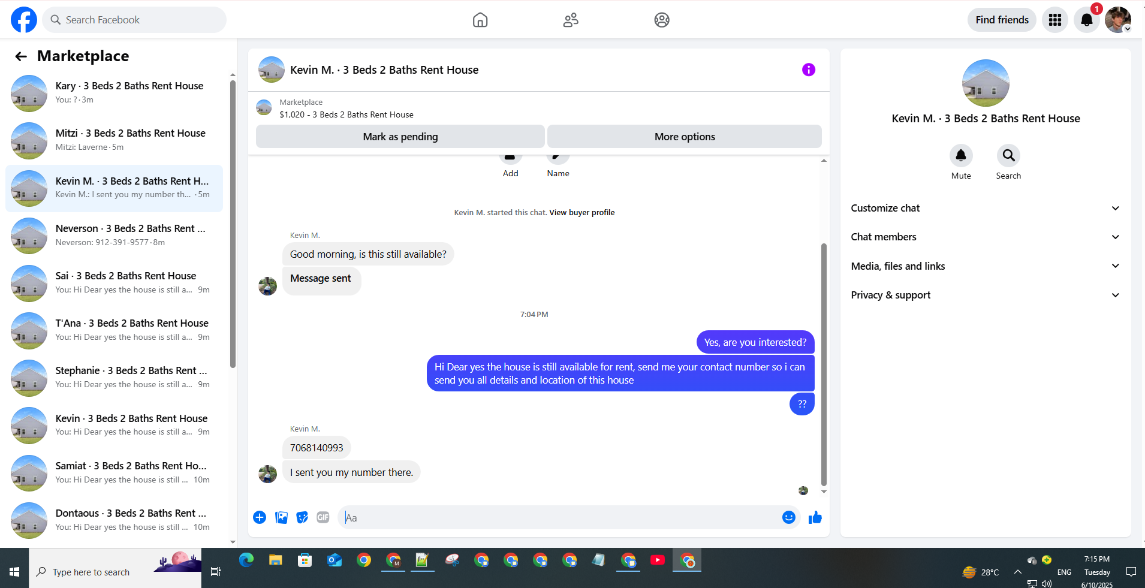Open the Friends icon in top navigation
The width and height of the screenshot is (1145, 588).
(571, 20)
